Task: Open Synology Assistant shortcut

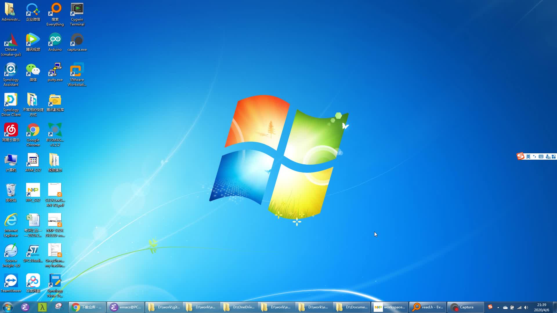Action: (11, 75)
